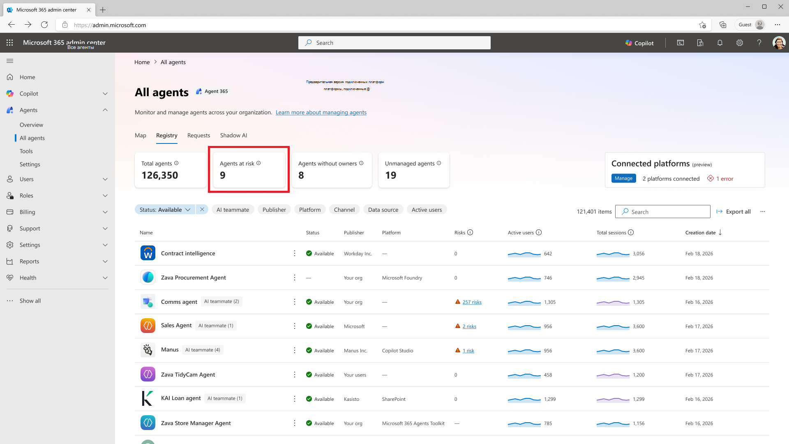The height and width of the screenshot is (444, 789).
Task: Go back in browser history
Action: pyautogui.click(x=12, y=25)
